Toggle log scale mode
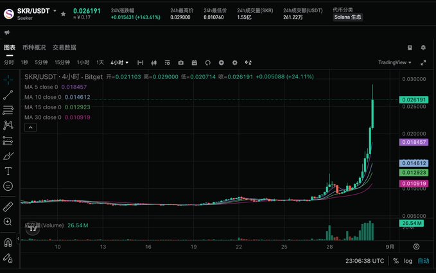 point(408,261)
